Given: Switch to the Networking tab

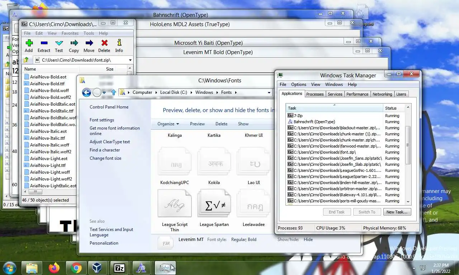Looking at the screenshot, I should (x=382, y=94).
